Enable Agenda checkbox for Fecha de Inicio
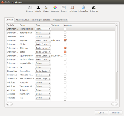 [x=65, y=29]
